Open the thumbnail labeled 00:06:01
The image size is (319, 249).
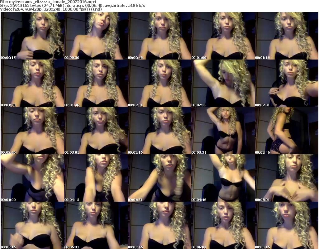pos(223,225)
